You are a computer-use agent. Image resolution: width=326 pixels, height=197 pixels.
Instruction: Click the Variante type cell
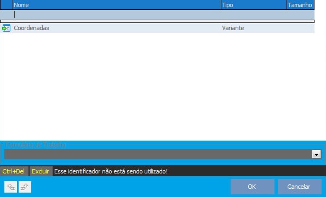233,28
